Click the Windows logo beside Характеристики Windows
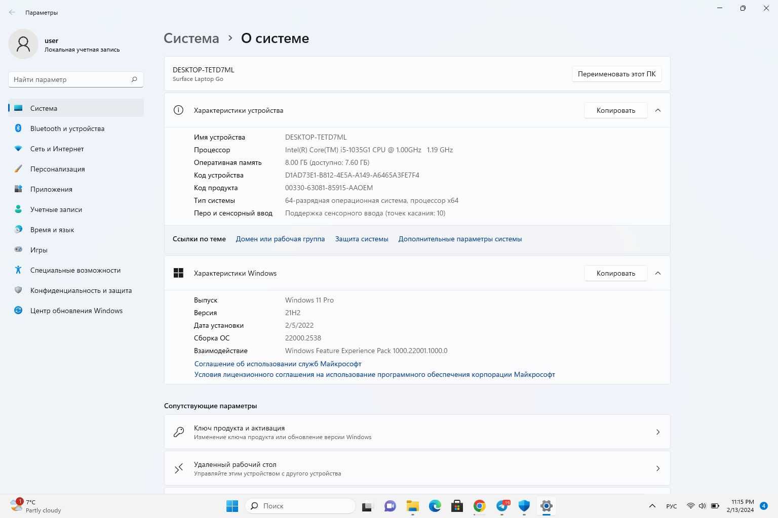 178,273
